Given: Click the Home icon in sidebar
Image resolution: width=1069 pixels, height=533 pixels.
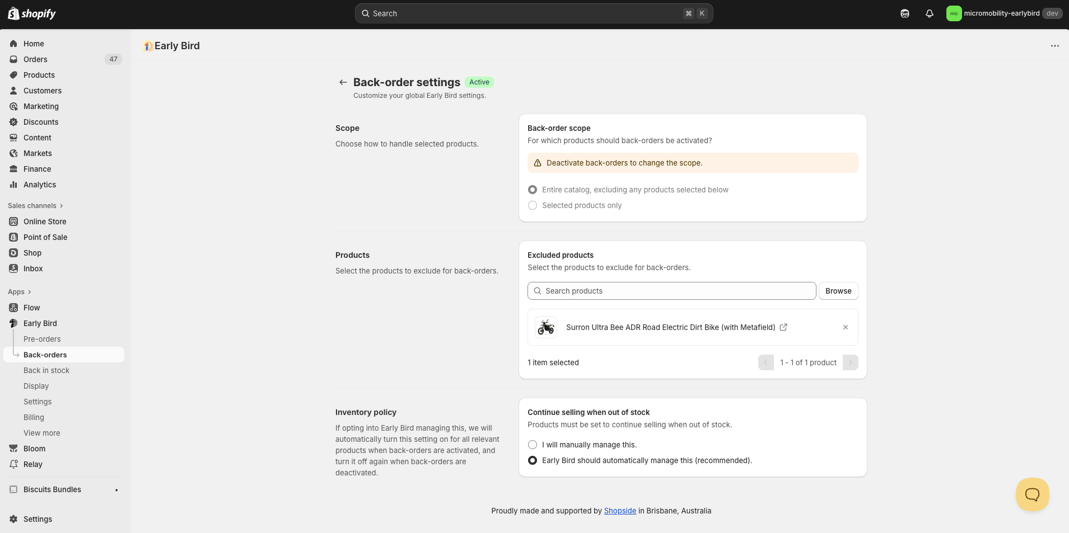Looking at the screenshot, I should click(13, 44).
